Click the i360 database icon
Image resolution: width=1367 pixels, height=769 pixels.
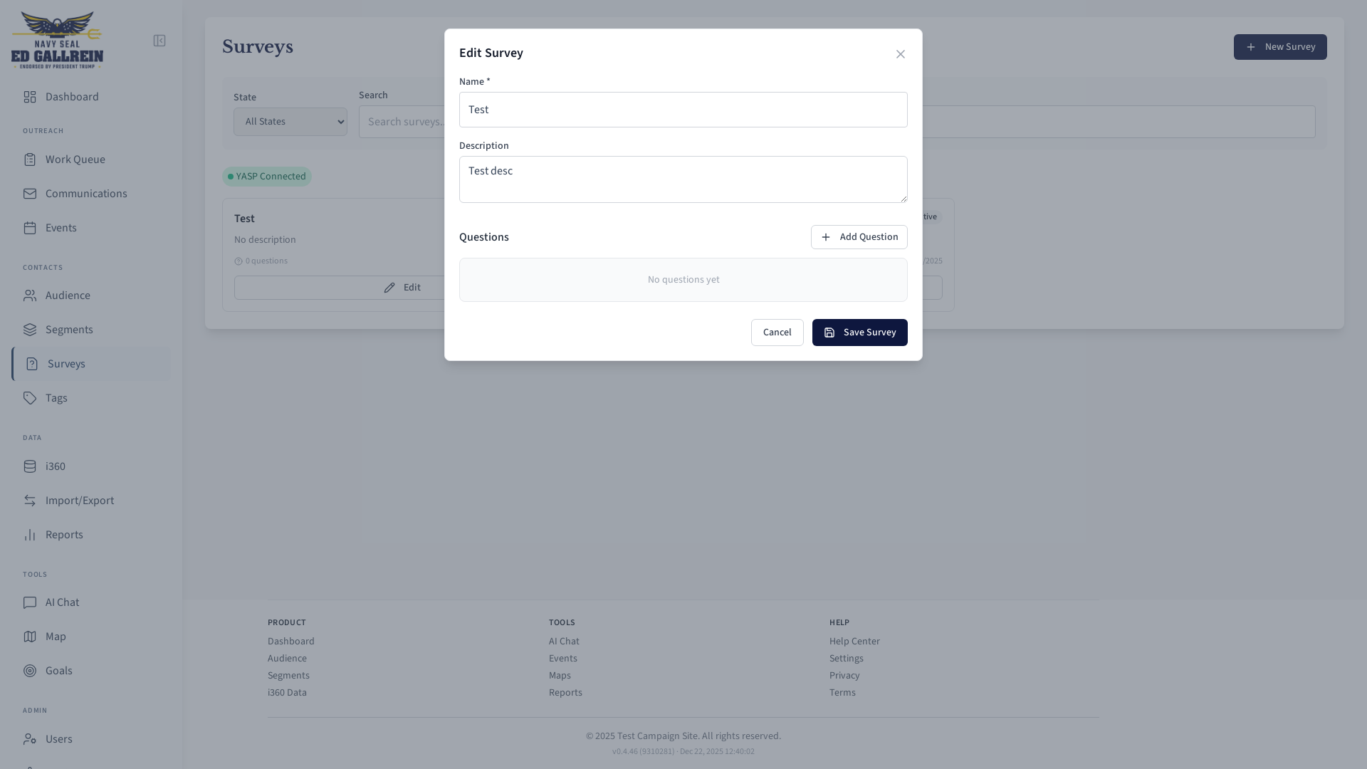(30, 466)
